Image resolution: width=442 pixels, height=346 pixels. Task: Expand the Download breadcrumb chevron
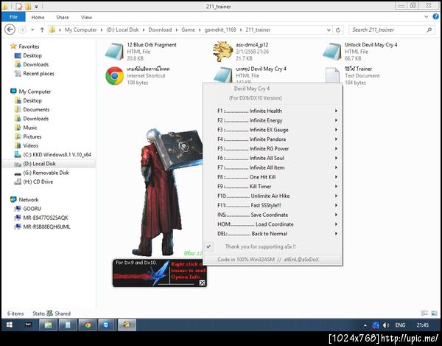[177, 30]
